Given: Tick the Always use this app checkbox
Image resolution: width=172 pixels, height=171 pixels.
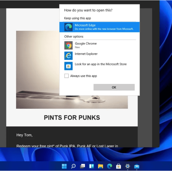Looking at the screenshot, I should pyautogui.click(x=66, y=76).
